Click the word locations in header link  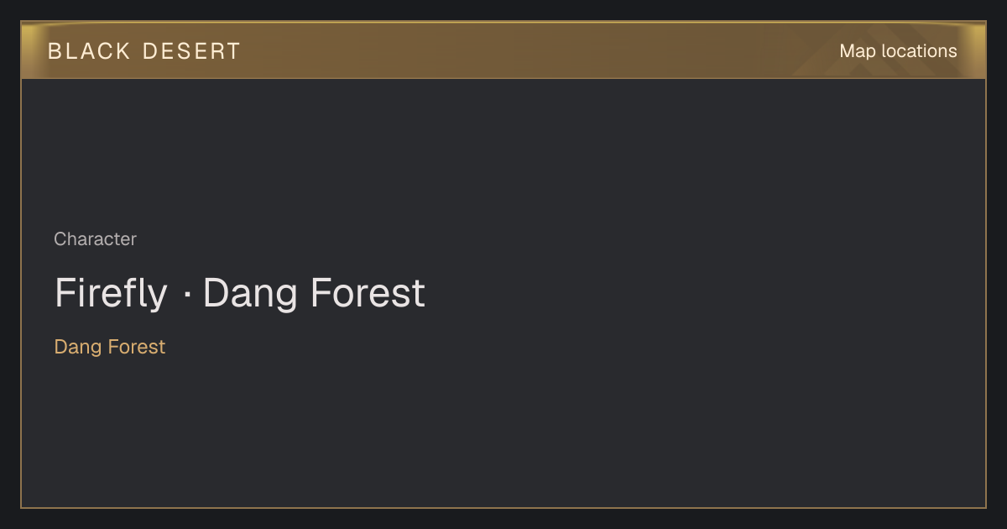[920, 51]
